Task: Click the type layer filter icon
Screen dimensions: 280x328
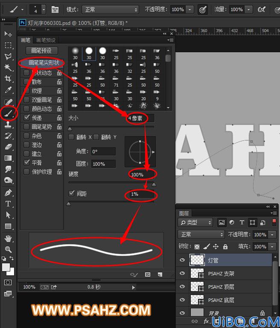Action: (x=242, y=223)
